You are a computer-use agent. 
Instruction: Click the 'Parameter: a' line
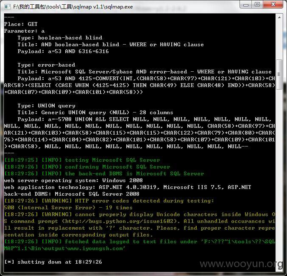point(24,31)
